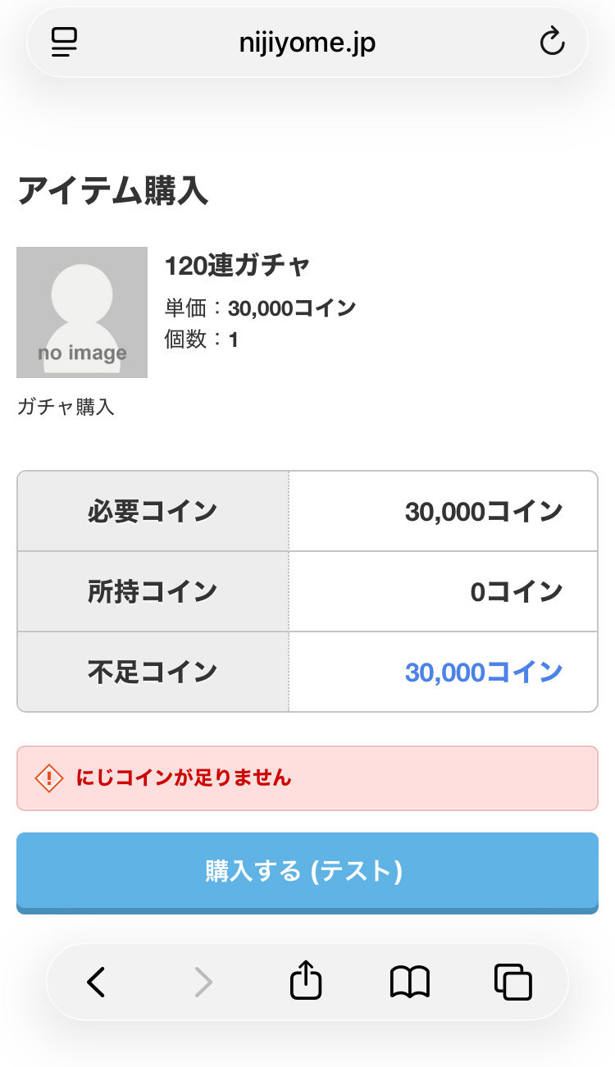
Task: Tap the Safari page menu icon
Action: (x=64, y=42)
